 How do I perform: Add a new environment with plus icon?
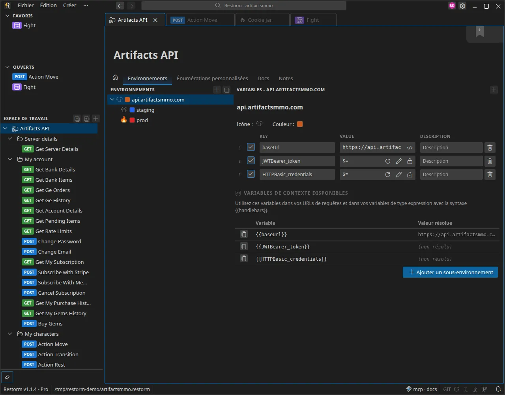point(217,90)
